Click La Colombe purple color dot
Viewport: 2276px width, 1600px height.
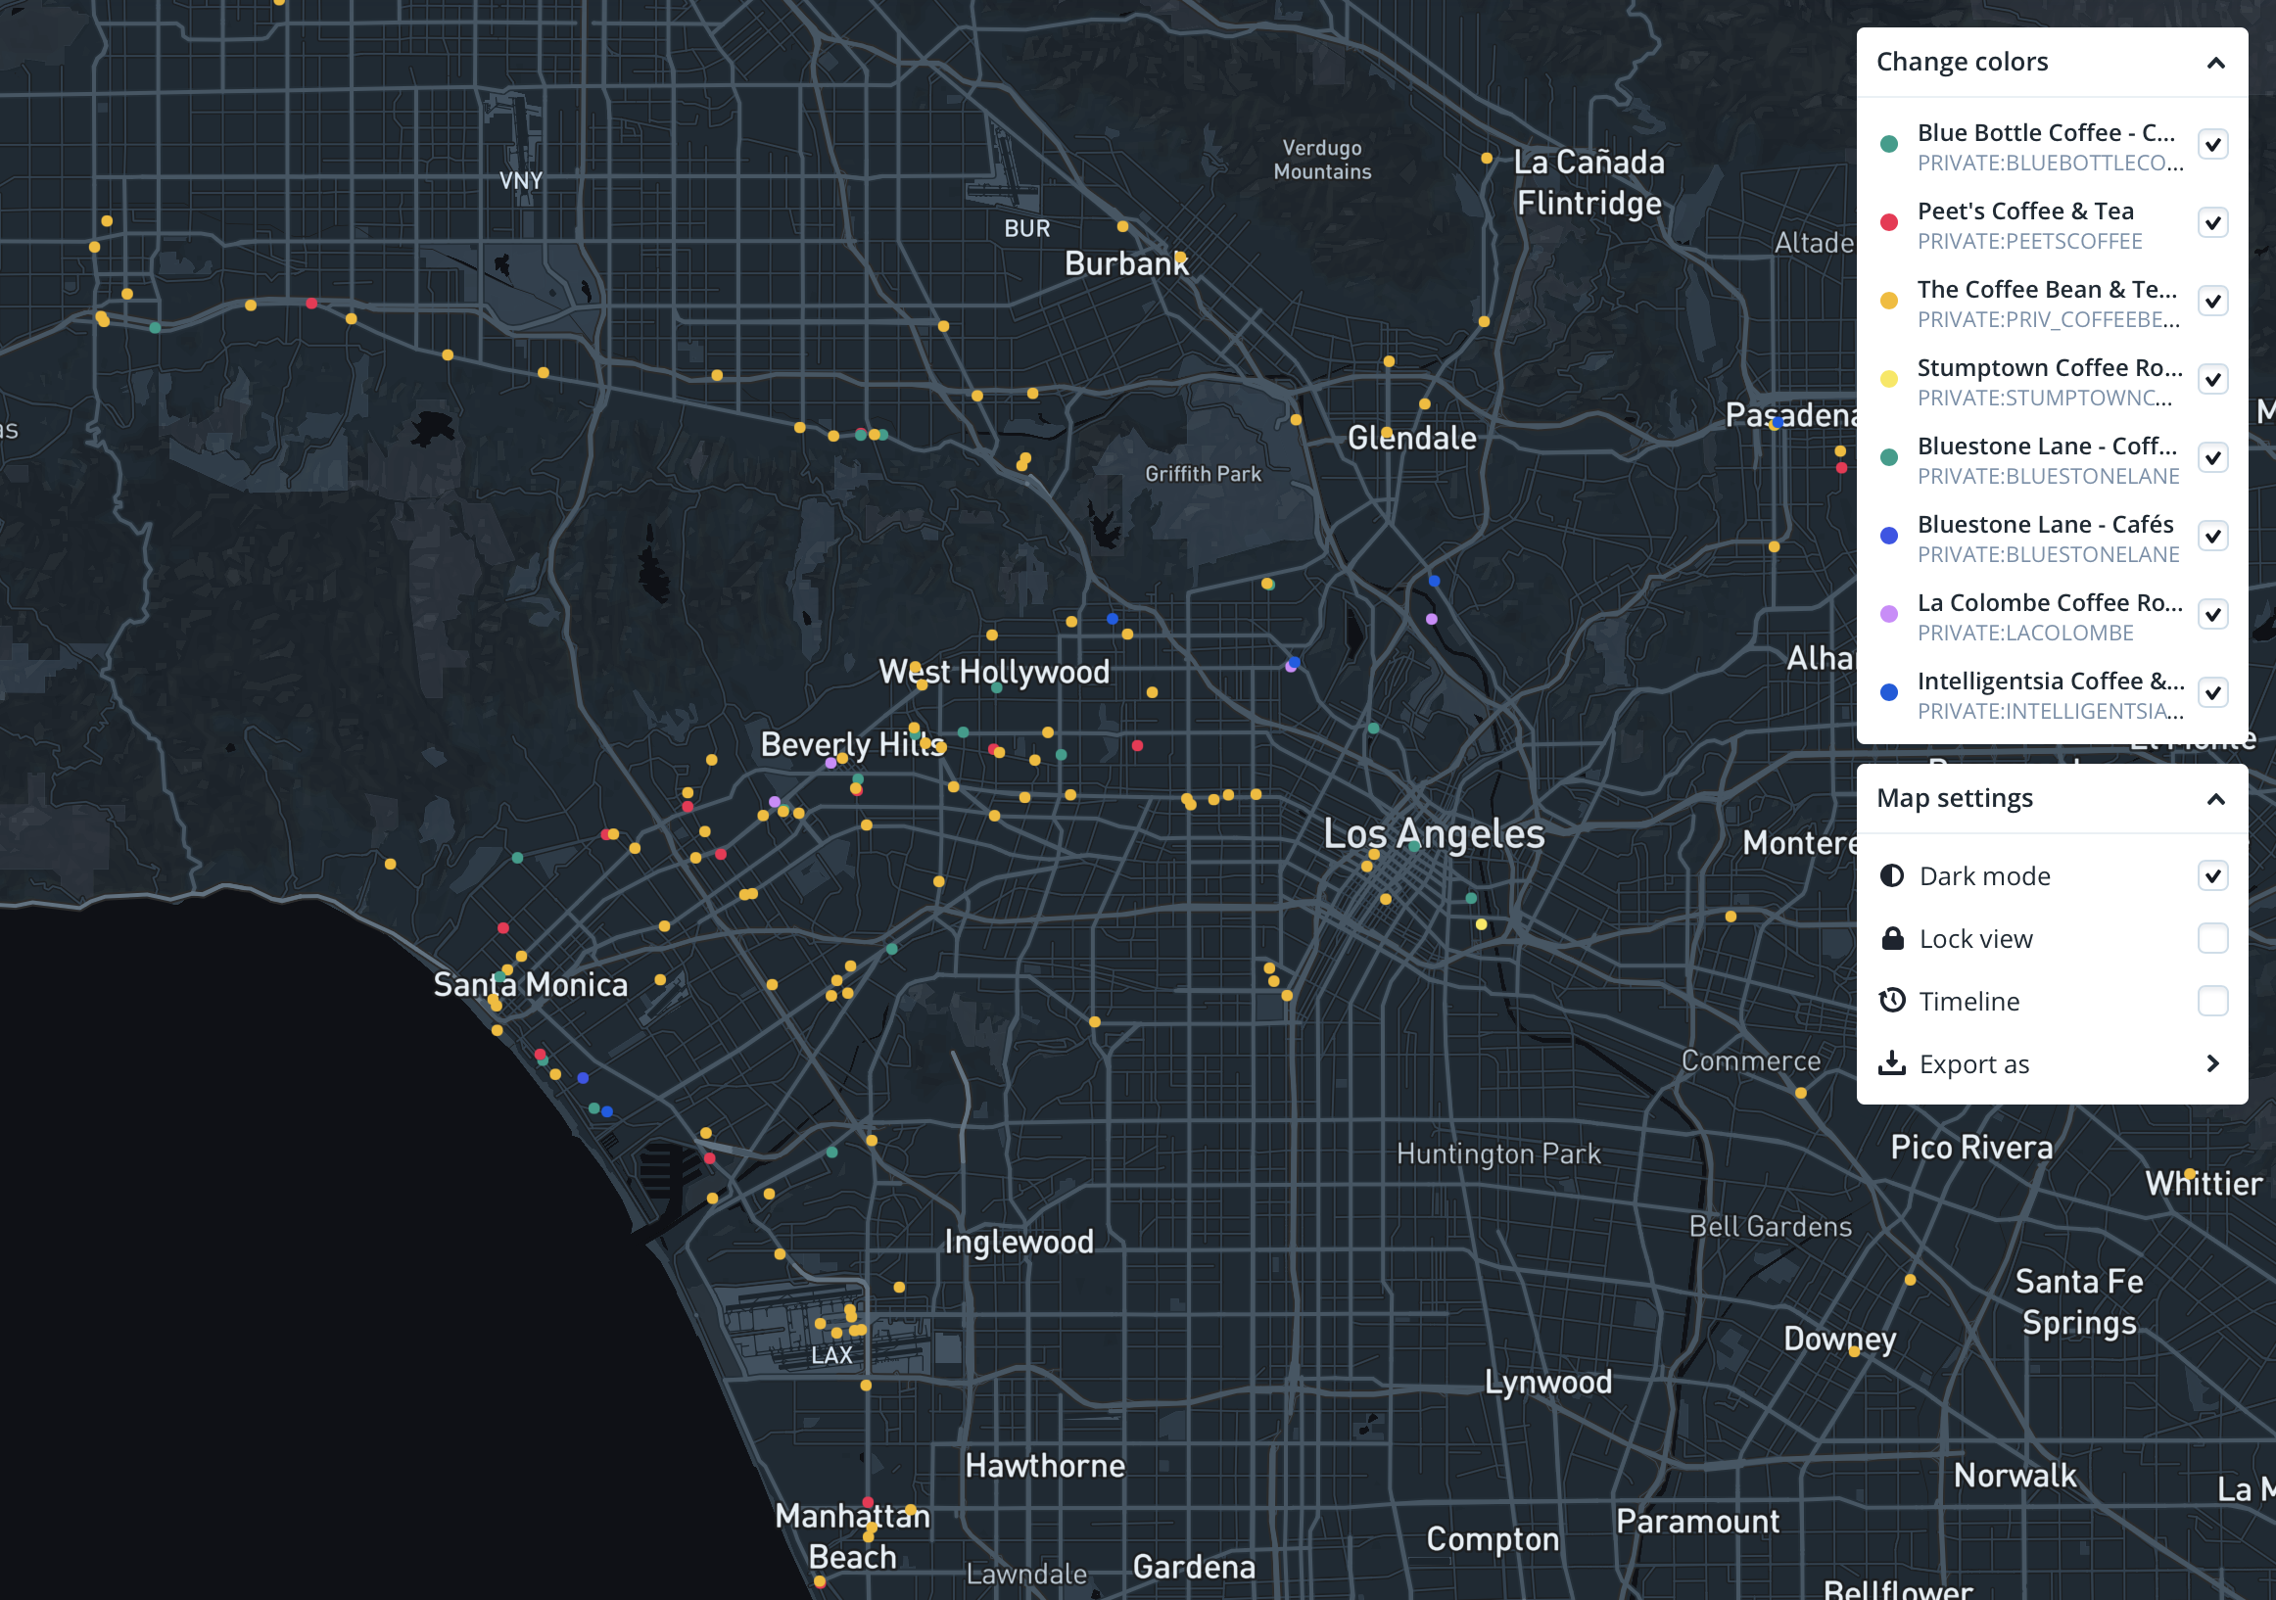(x=1888, y=615)
